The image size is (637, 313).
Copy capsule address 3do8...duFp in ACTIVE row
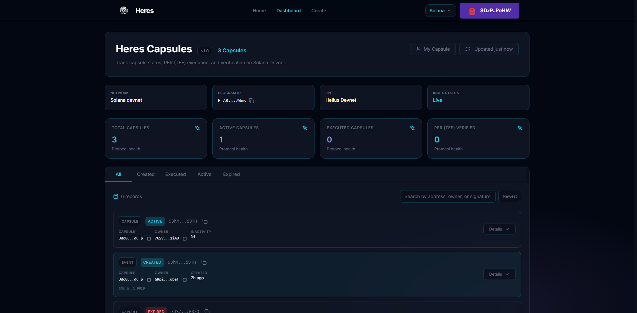tap(148, 238)
